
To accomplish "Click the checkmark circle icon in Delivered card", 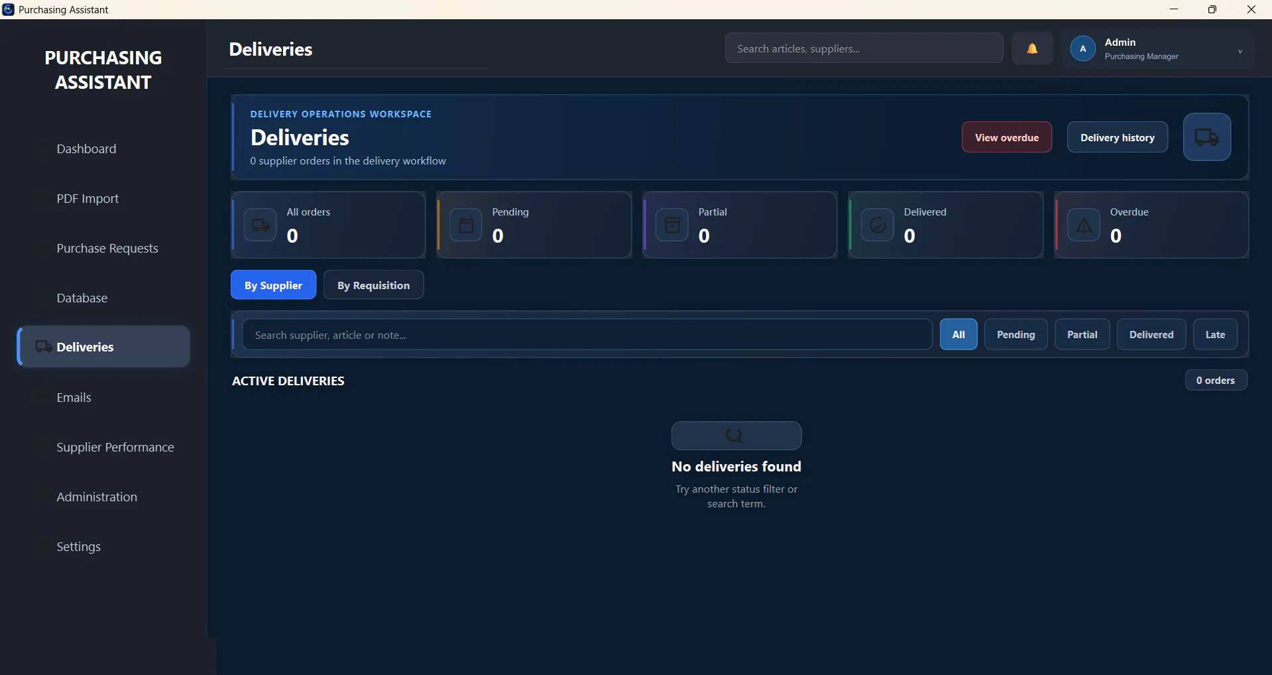I will 878,225.
